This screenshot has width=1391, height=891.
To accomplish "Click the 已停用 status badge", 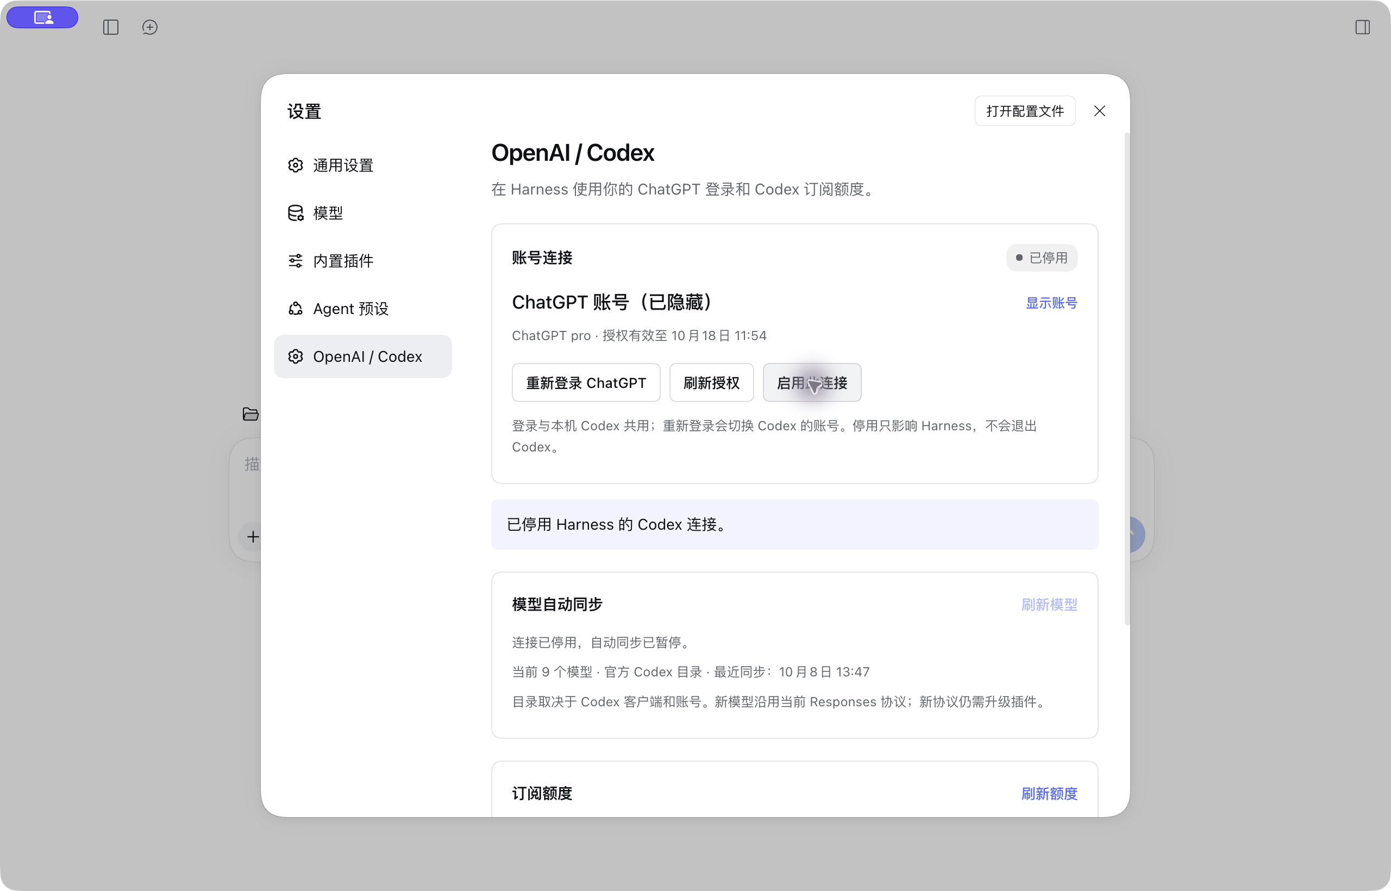I will coord(1042,258).
